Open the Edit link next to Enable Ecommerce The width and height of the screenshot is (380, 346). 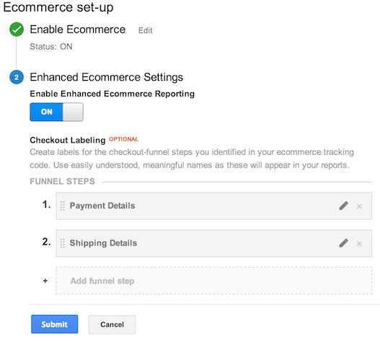(x=145, y=30)
